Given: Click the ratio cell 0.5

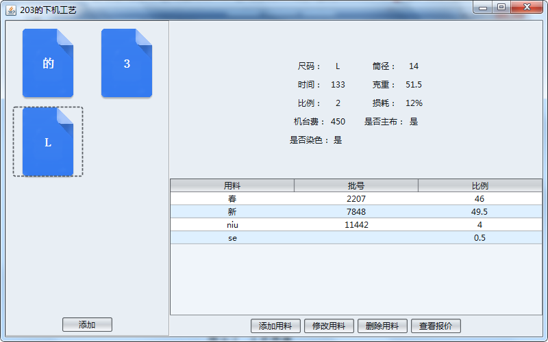Looking at the screenshot, I should 480,237.
